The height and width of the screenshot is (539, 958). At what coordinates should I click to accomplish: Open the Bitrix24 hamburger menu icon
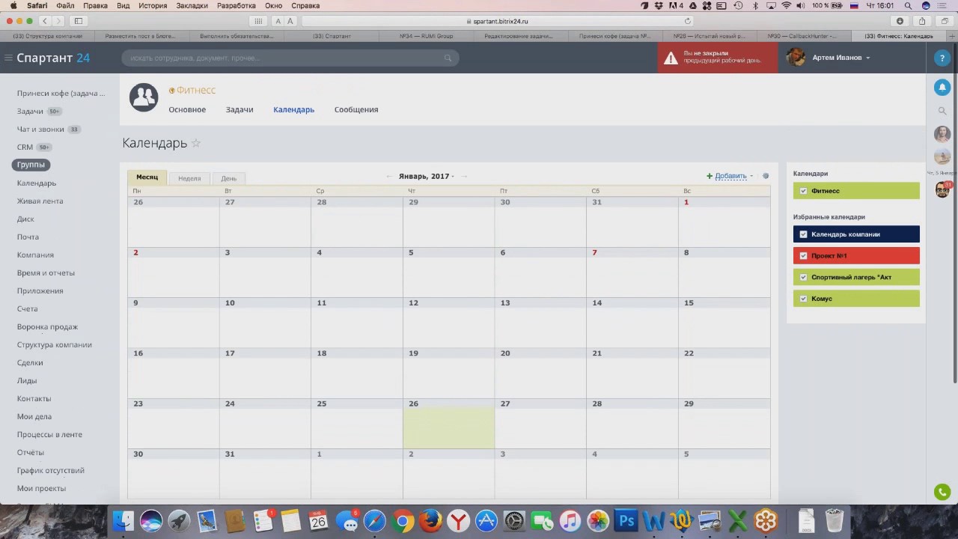pyautogui.click(x=8, y=58)
